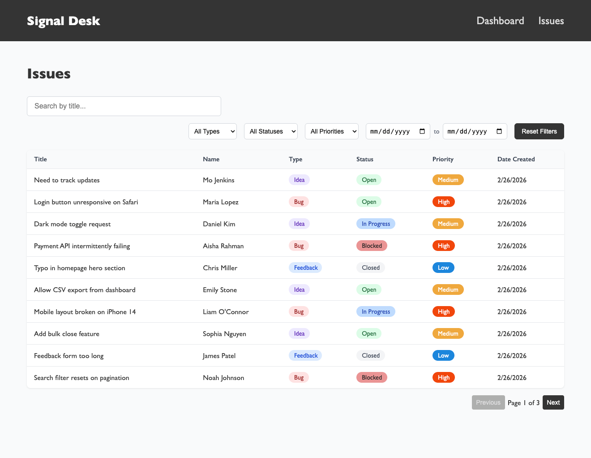Screen dimensions: 591x458
Task: Click the disabled Previous page button
Action: (x=488, y=402)
